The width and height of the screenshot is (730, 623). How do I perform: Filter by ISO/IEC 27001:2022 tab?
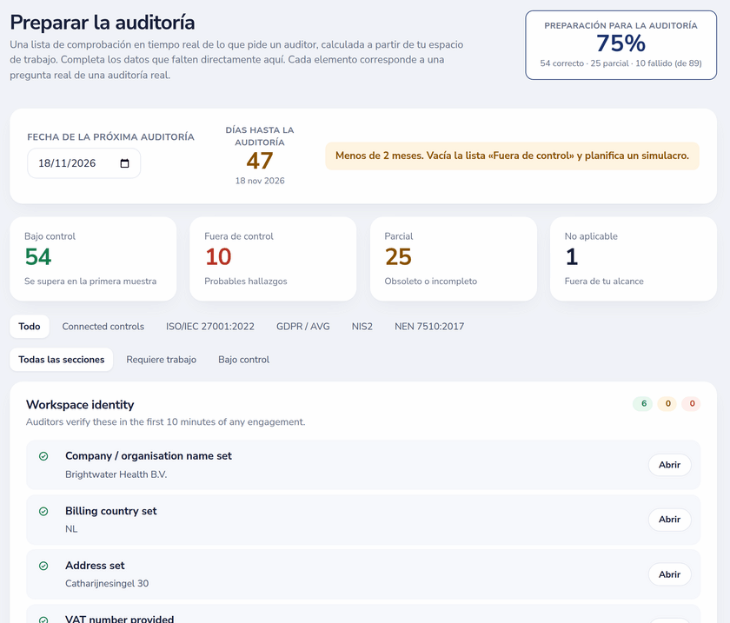click(x=210, y=327)
